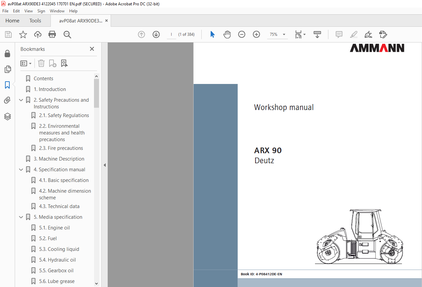Open the fit page options icon

point(300,34)
